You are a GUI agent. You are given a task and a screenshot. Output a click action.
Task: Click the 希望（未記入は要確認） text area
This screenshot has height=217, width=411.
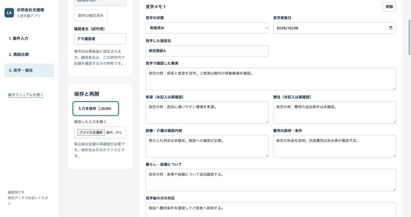(207, 113)
